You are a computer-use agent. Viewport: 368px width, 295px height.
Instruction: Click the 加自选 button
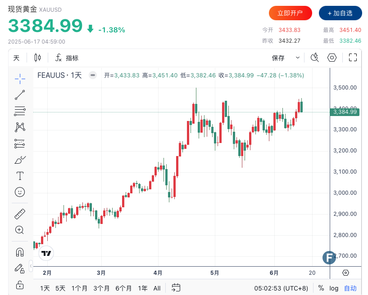340,13
